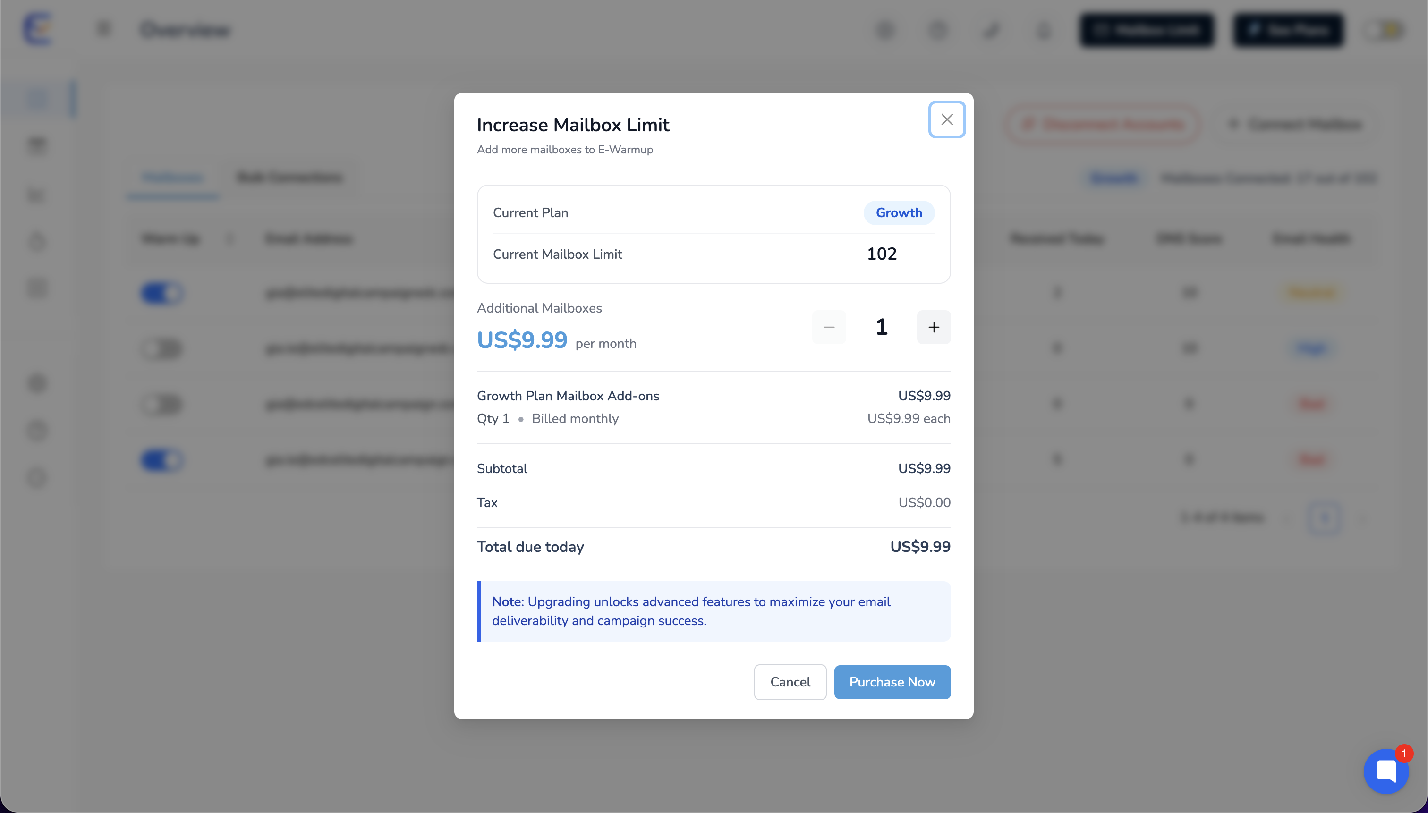
Task: Click the Growth plan badge
Action: point(899,213)
